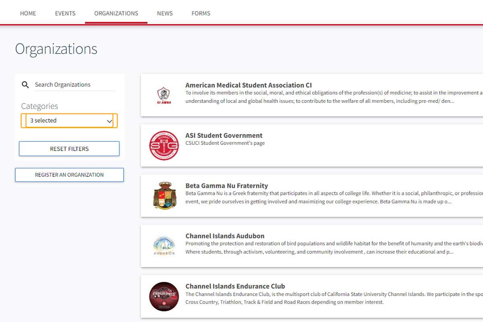This screenshot has width=483, height=322.
Task: Click the Organizations page heading
Action: 56,49
